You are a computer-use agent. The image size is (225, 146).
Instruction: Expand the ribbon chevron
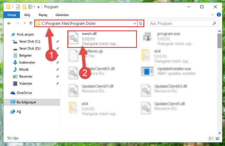coord(212,15)
